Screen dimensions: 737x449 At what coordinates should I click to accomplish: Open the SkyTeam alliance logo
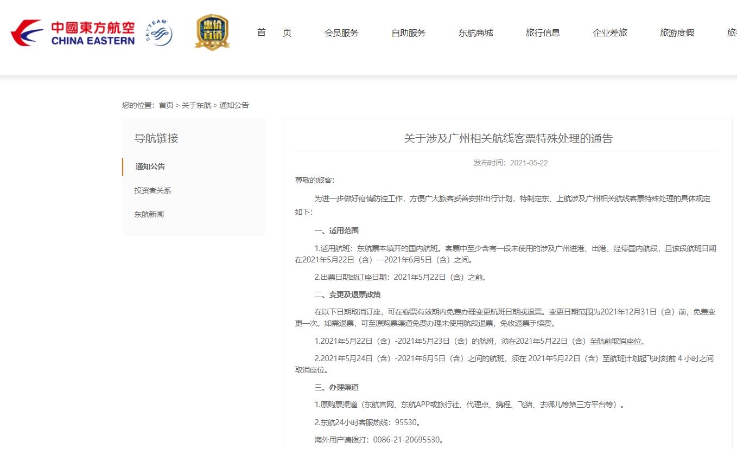158,33
